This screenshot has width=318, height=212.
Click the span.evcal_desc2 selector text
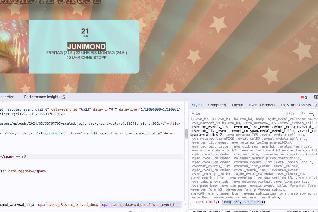[x=206, y=135]
